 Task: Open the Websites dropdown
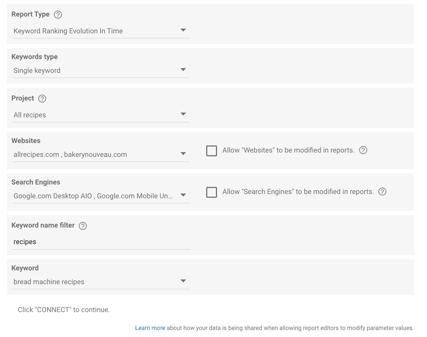(101, 154)
